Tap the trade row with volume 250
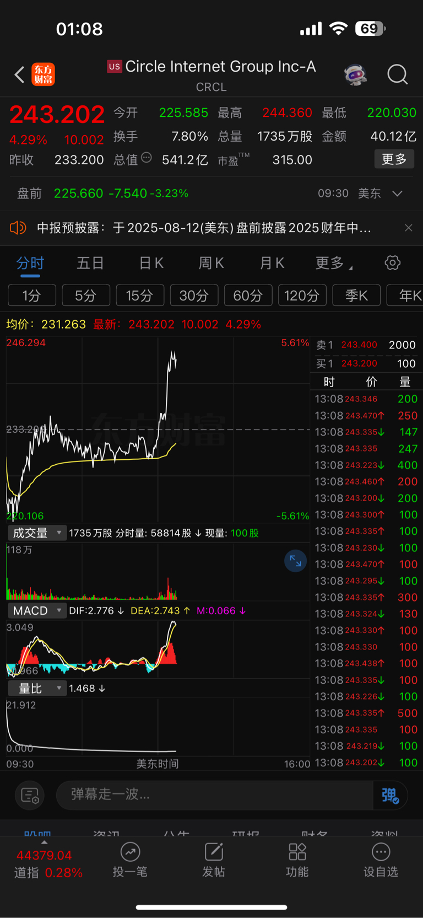Image resolution: width=423 pixels, height=918 pixels. pos(366,416)
